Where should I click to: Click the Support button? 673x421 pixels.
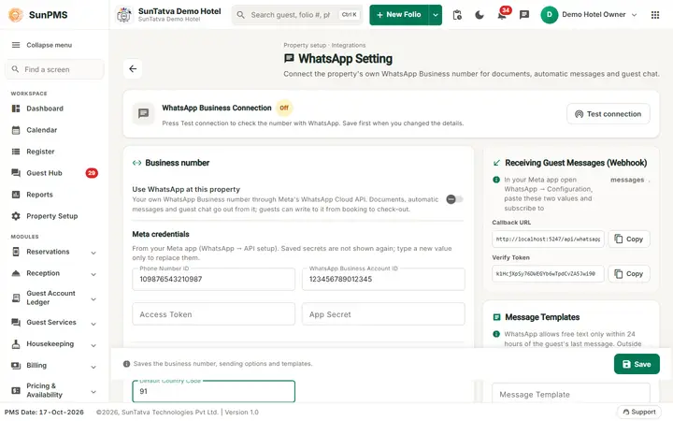tap(638, 412)
